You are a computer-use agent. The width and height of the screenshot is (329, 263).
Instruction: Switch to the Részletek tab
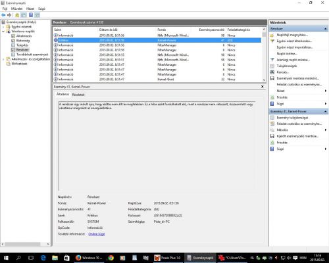[x=78, y=95]
